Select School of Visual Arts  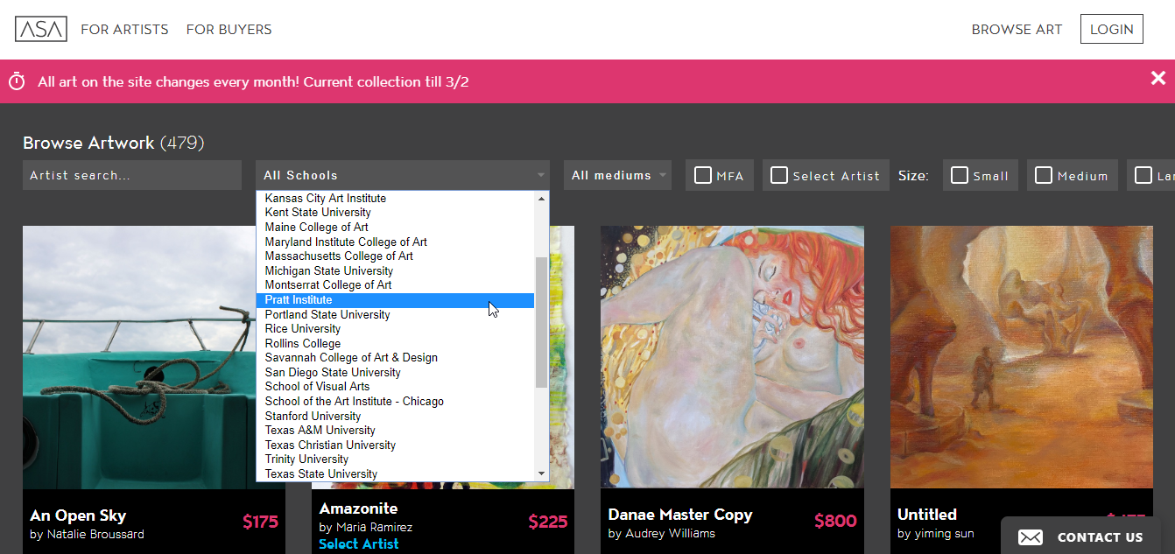tap(395, 387)
